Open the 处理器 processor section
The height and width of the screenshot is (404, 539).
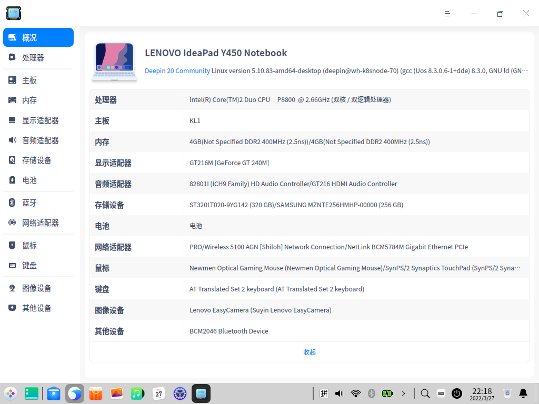click(x=38, y=57)
